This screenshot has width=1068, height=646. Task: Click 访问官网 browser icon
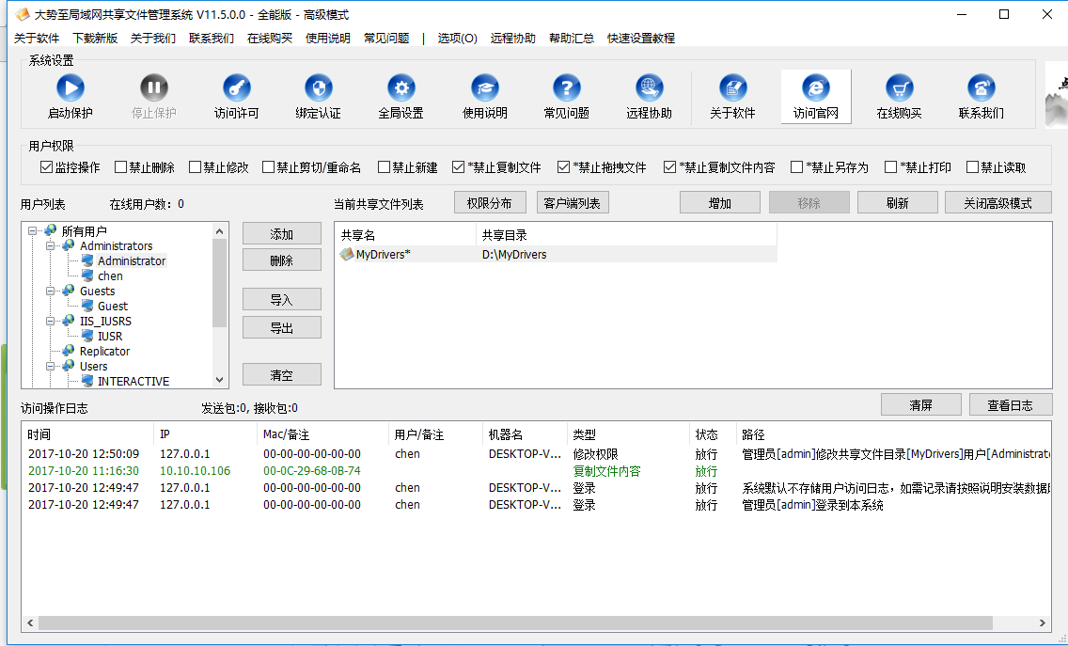(816, 87)
